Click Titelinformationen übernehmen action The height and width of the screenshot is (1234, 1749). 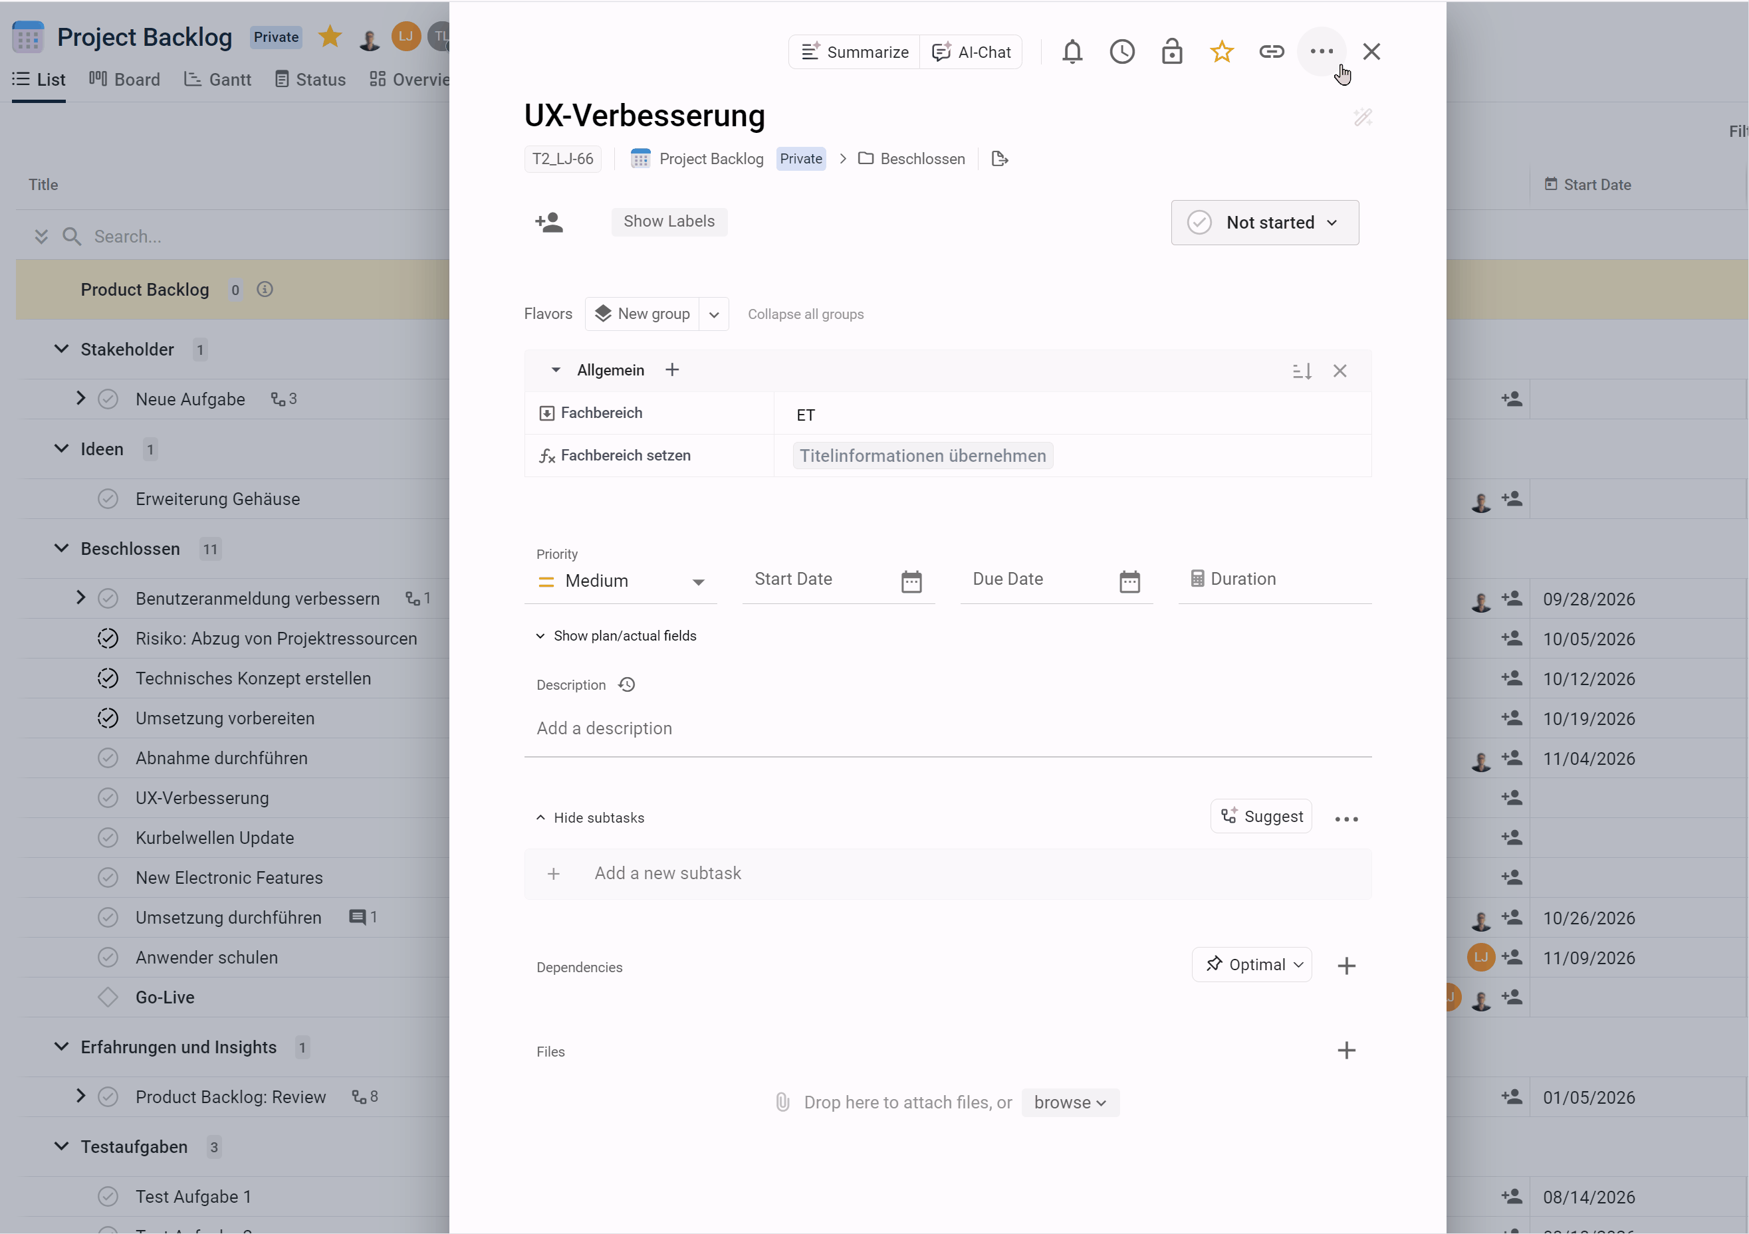coord(923,456)
